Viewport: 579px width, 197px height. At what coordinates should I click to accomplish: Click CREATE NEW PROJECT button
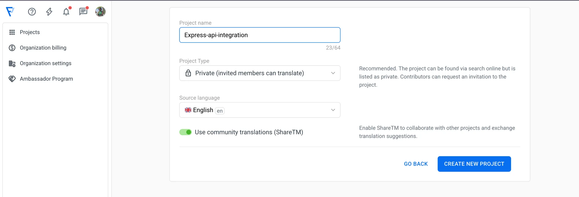tap(474, 164)
